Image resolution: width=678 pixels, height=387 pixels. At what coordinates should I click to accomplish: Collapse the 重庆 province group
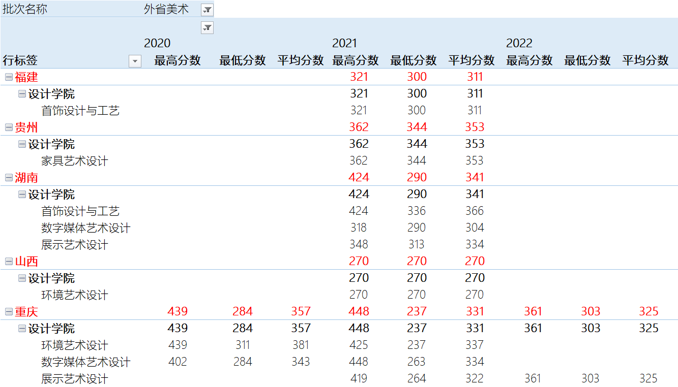pos(9,312)
